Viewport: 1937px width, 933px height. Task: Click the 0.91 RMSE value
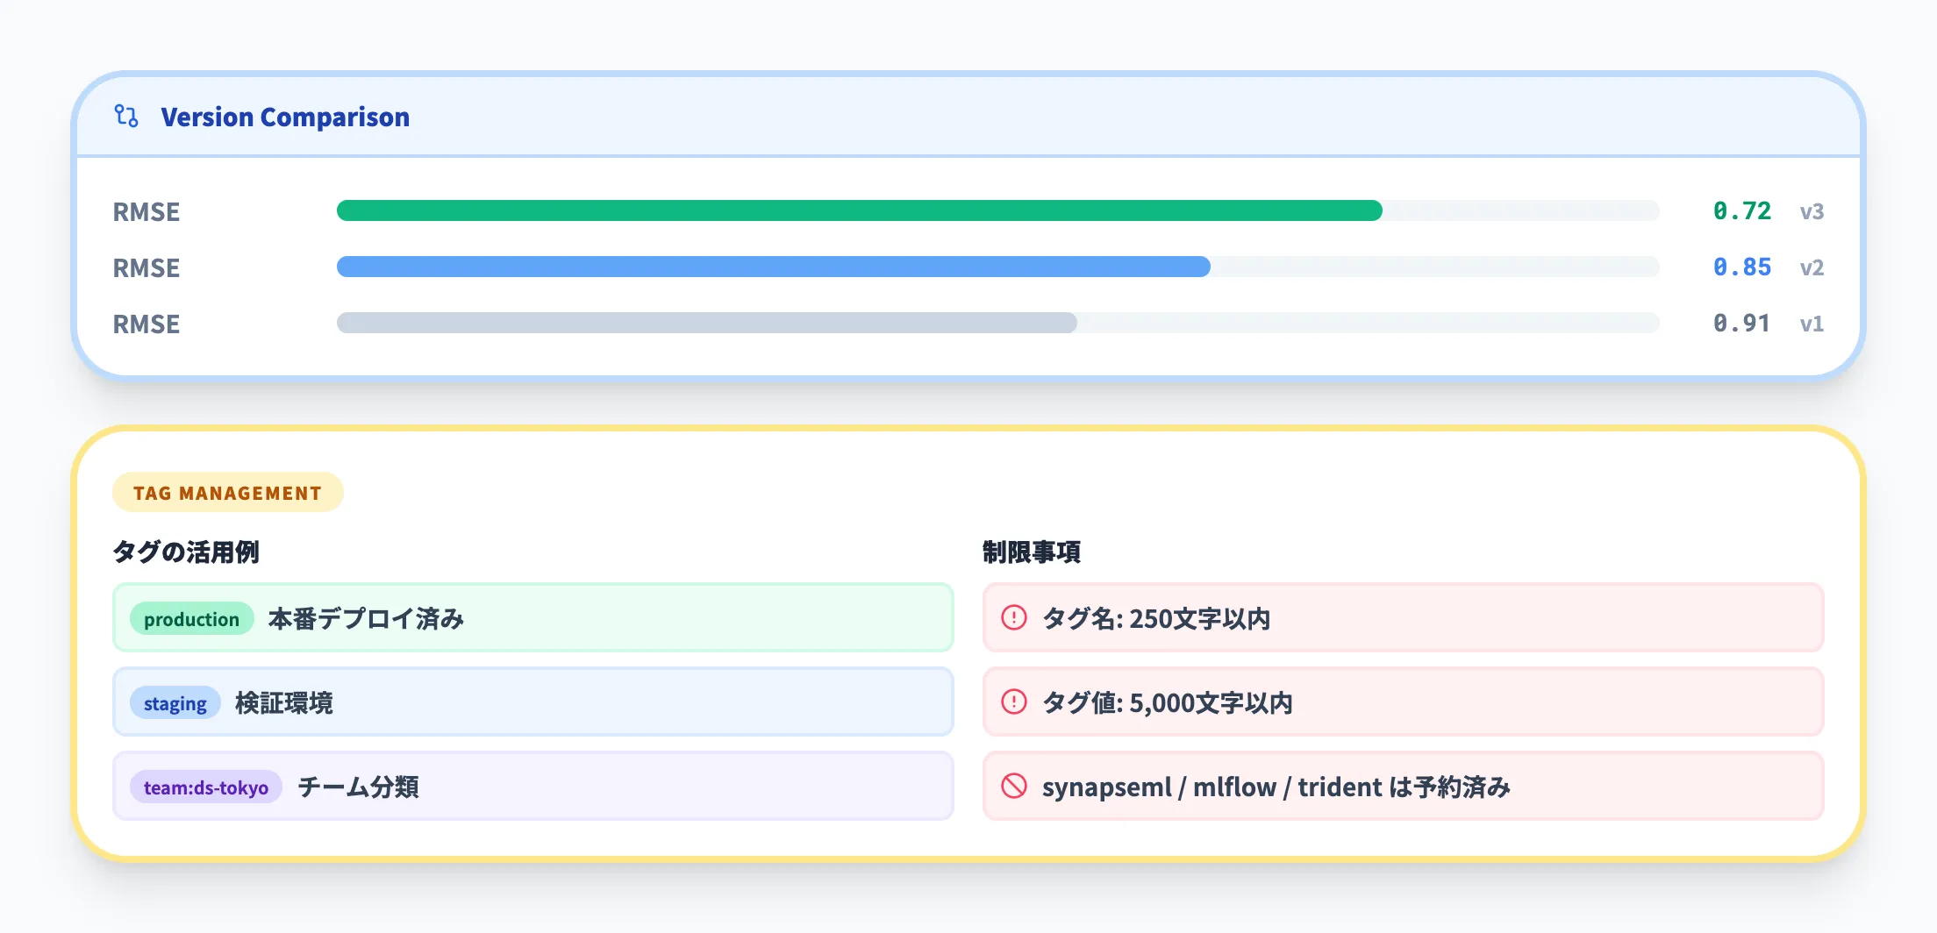[x=1742, y=324]
